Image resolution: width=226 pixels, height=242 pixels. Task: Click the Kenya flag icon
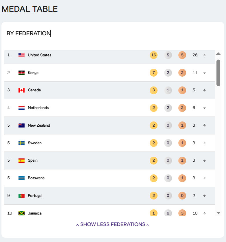coord(21,73)
